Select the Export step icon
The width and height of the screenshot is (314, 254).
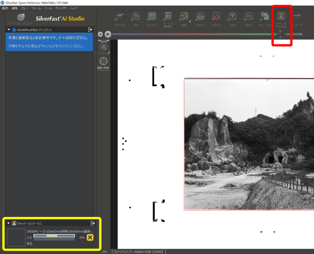(x=265, y=16)
